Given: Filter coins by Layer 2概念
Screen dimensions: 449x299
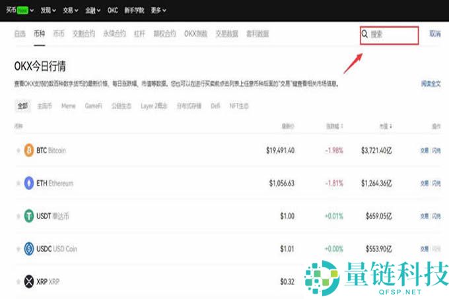Looking at the screenshot, I should point(154,106).
